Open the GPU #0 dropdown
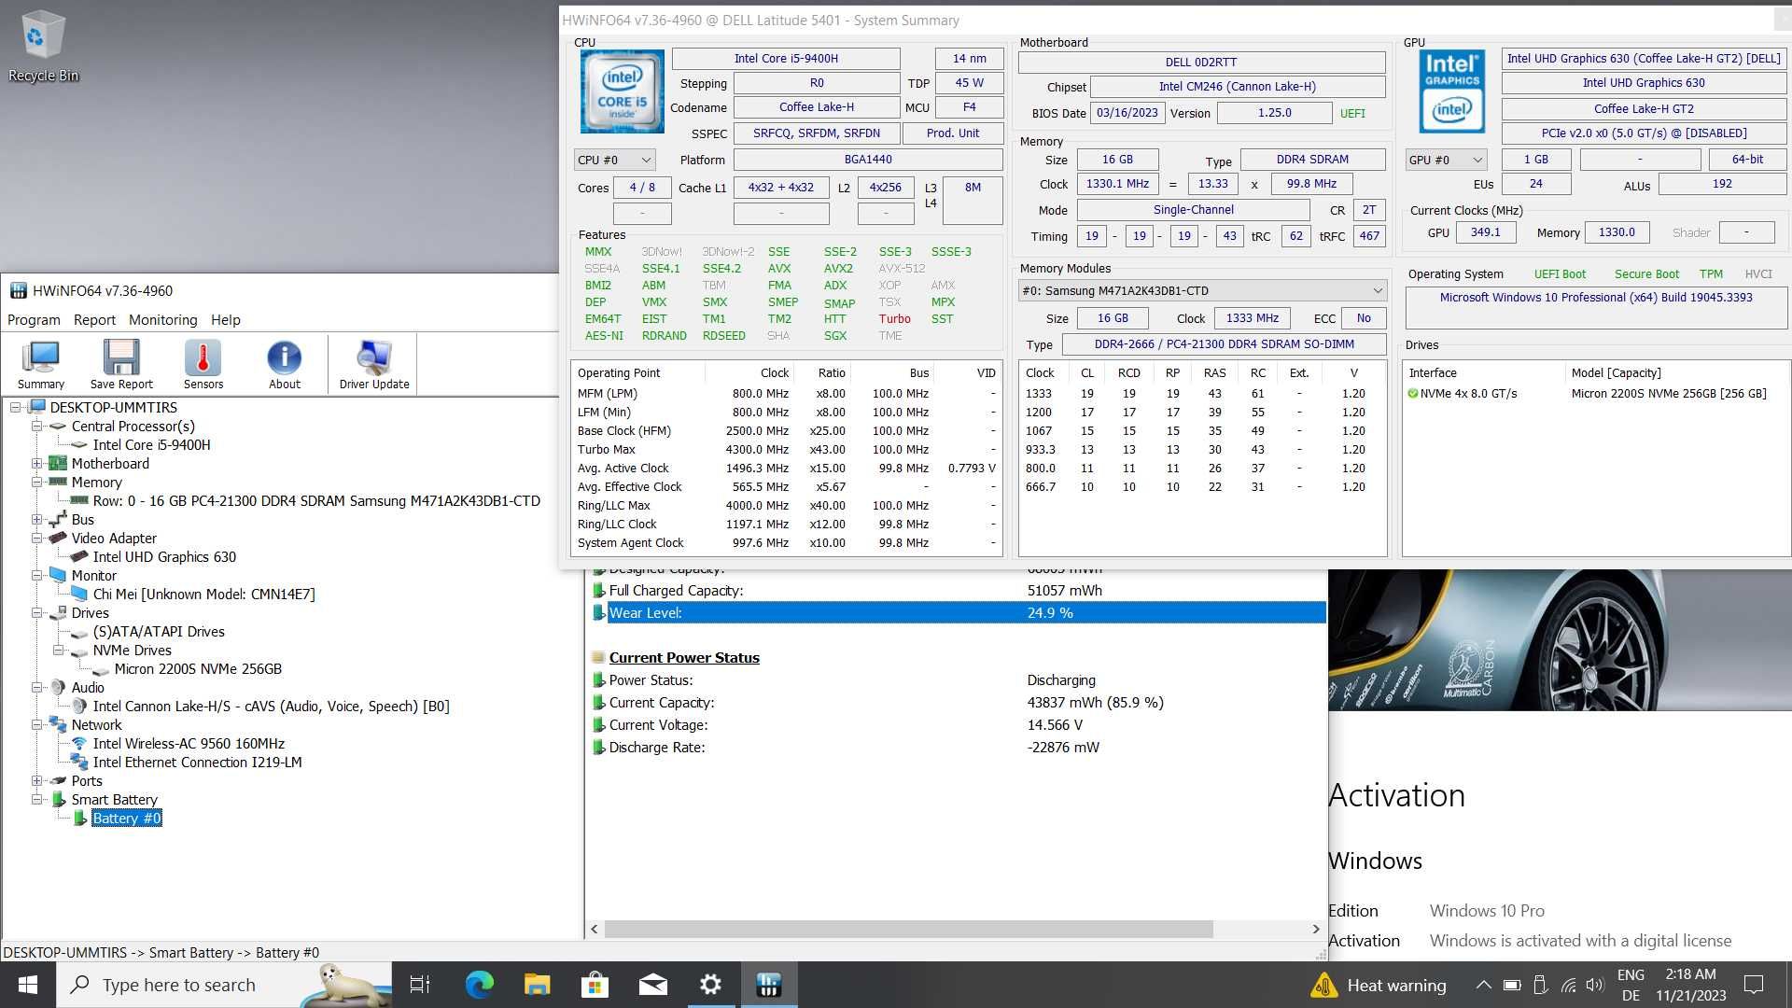The width and height of the screenshot is (1792, 1008). pyautogui.click(x=1445, y=161)
